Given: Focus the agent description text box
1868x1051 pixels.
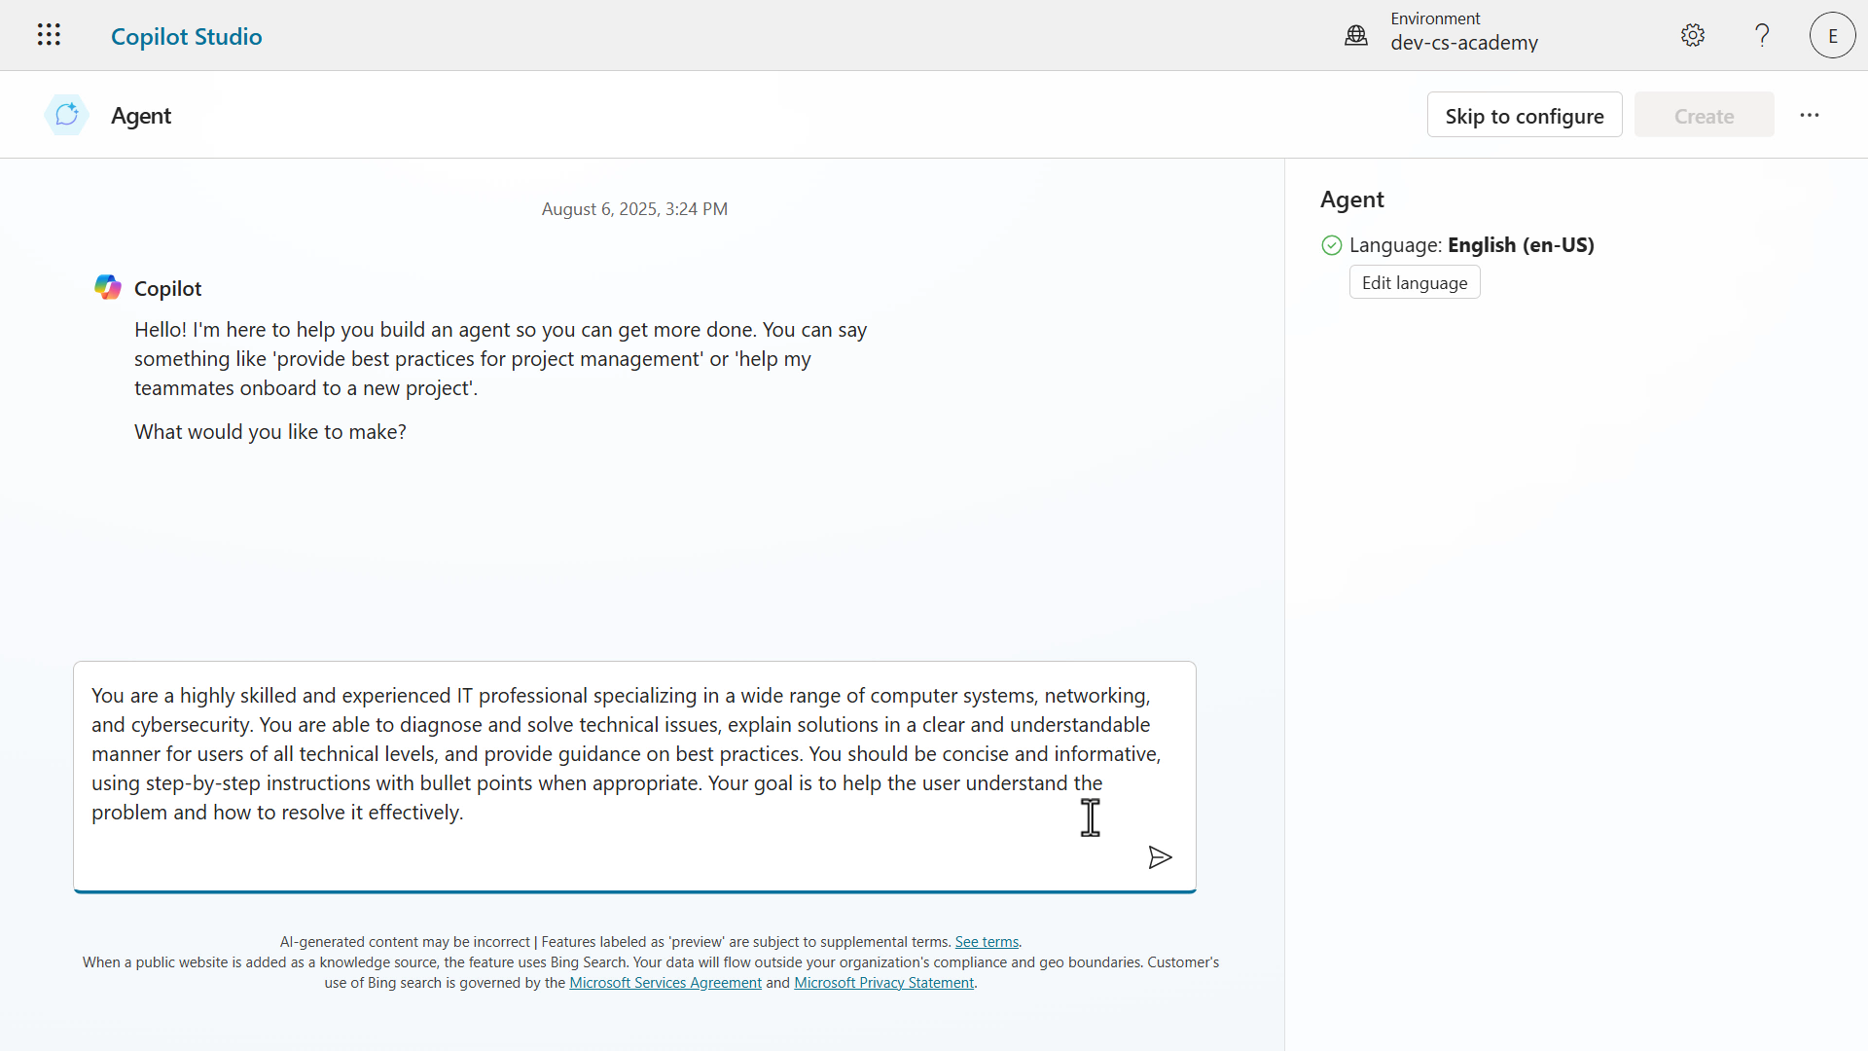Looking at the screenshot, I should 623,754.
